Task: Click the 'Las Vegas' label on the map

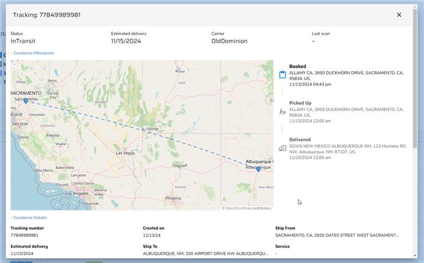Action: point(125,153)
